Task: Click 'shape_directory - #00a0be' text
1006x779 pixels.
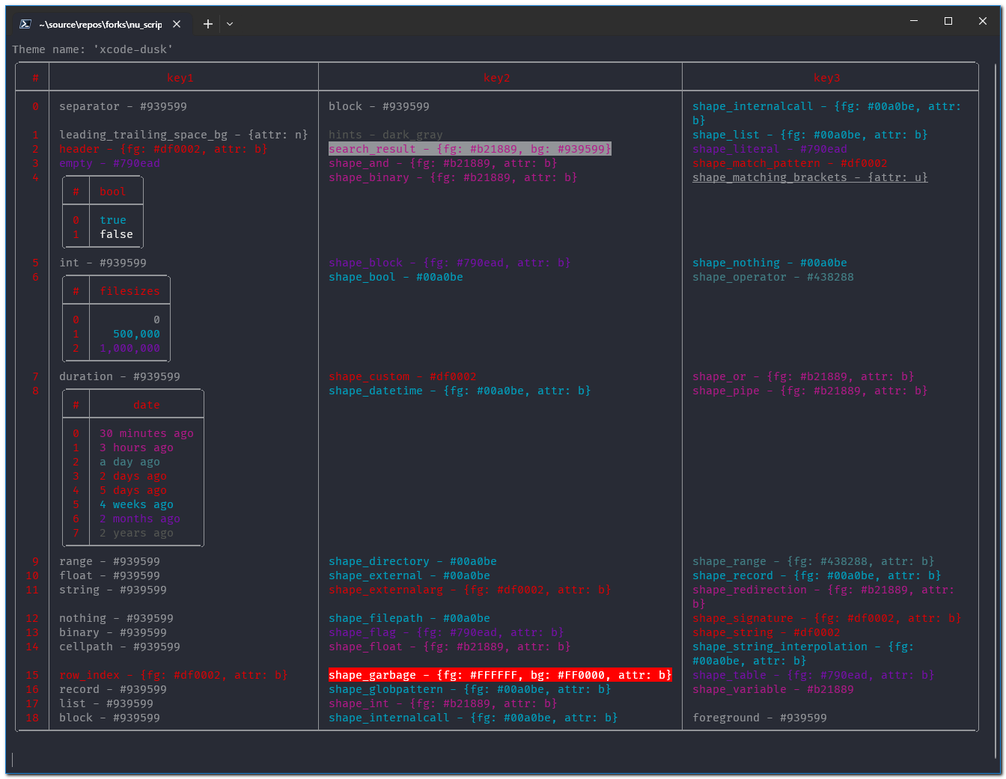Action: point(412,561)
